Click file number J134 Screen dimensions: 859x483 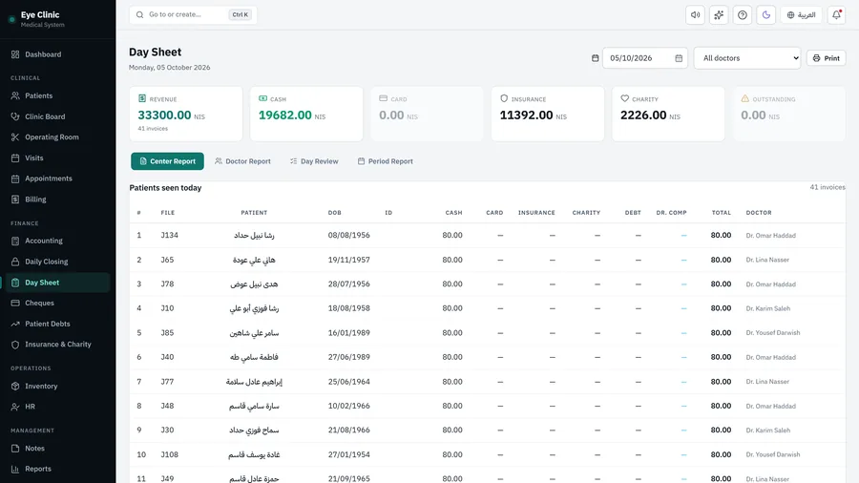169,235
